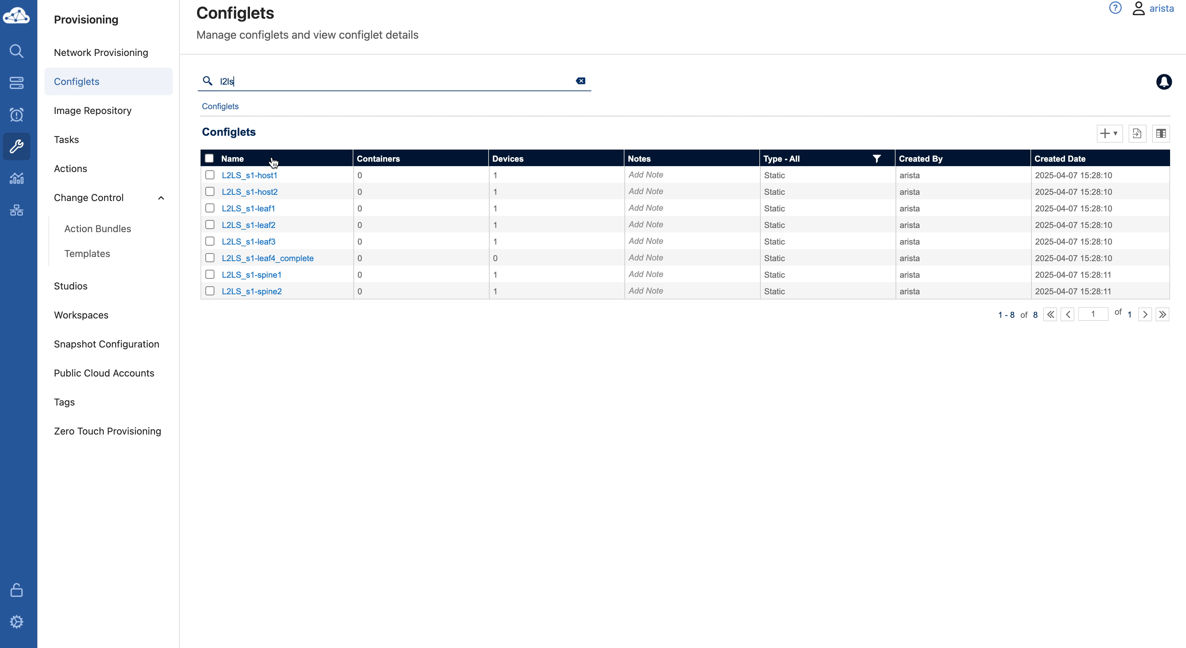Viewport: 1186px width, 648px height.
Task: Open the Type column filter icon
Action: tap(876, 159)
